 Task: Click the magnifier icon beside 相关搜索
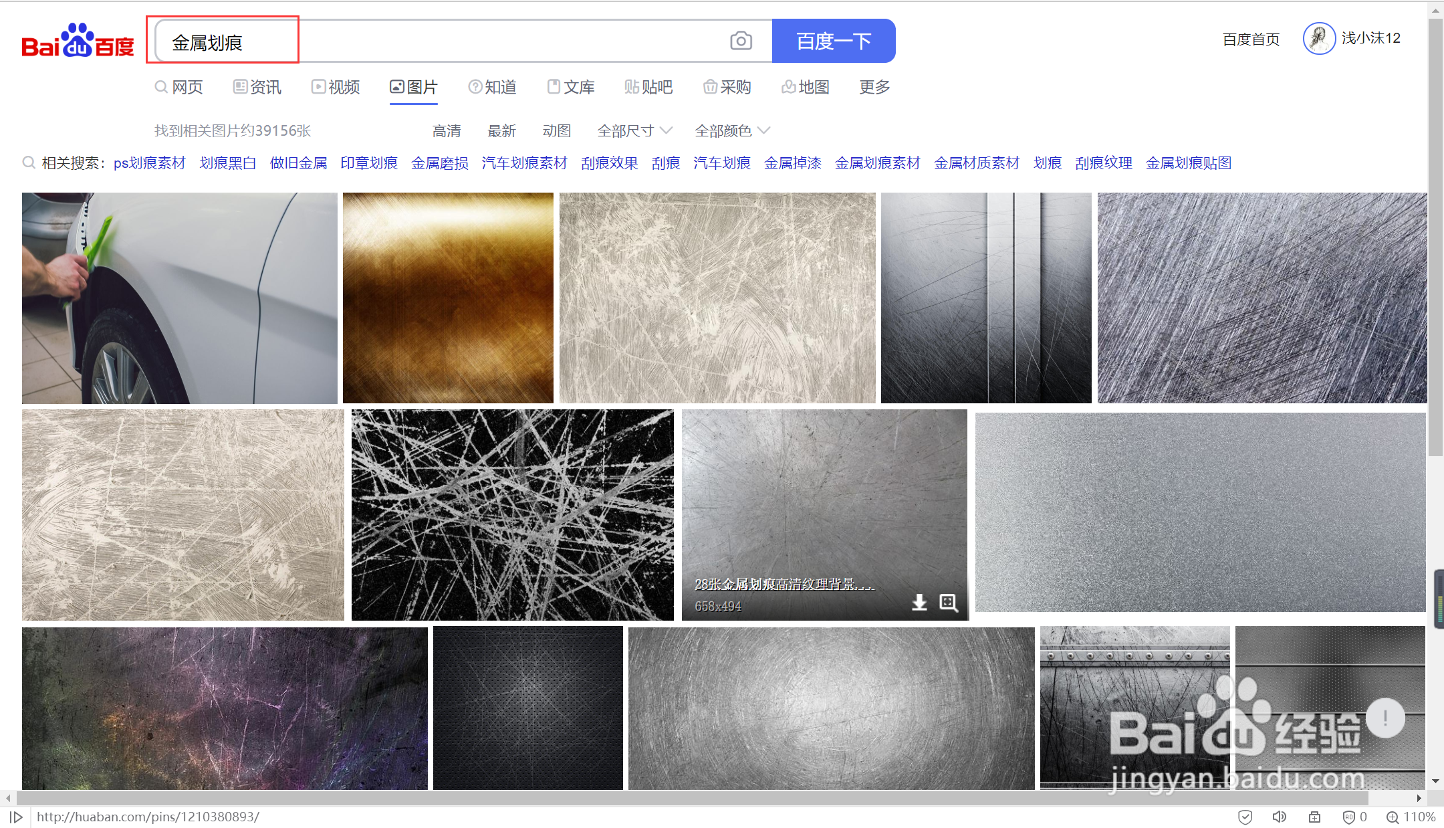tap(29, 163)
